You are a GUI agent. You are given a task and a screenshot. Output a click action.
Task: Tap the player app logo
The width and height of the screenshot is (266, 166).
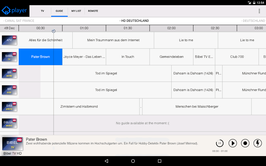click(x=15, y=11)
